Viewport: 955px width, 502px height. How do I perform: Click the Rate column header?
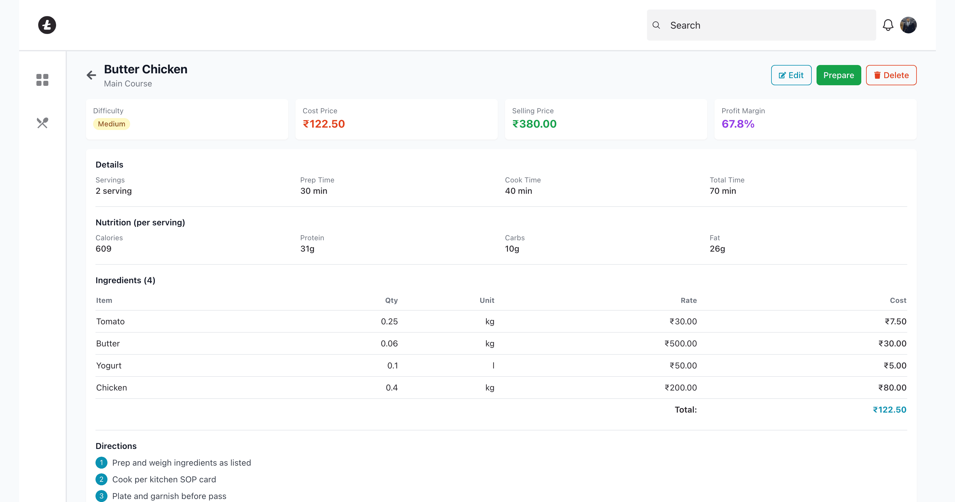[689, 300]
